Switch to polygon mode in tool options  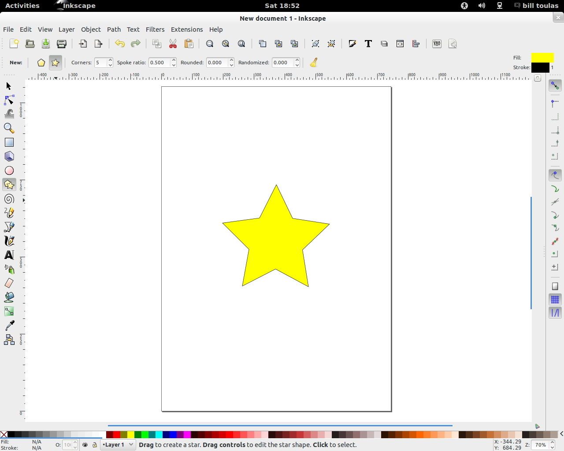pyautogui.click(x=41, y=63)
